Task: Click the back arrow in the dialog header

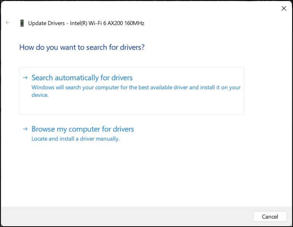Action: (8, 23)
